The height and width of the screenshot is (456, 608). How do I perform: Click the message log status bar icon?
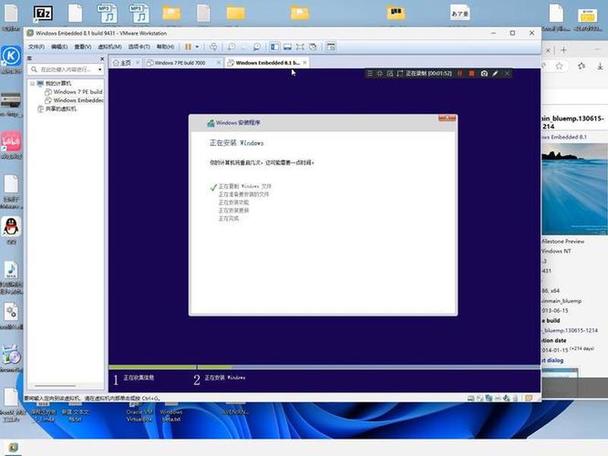529,398
